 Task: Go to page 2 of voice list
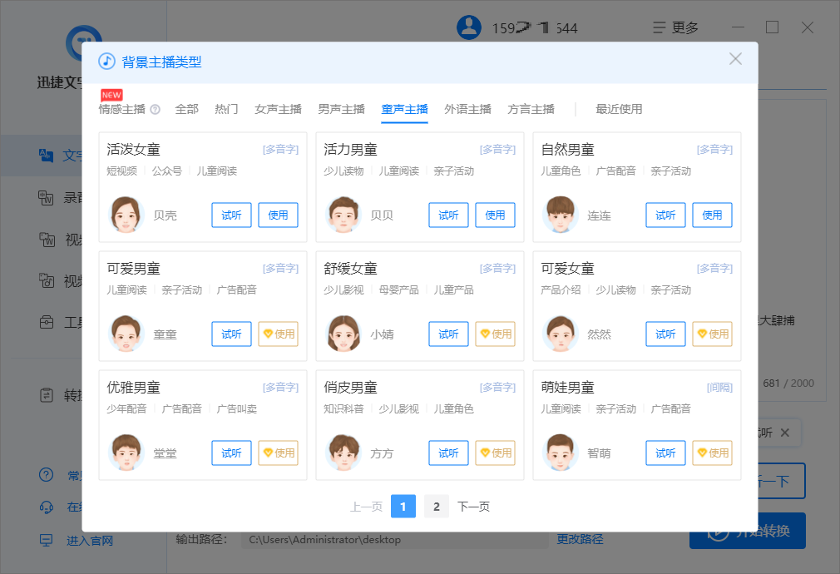tap(436, 506)
